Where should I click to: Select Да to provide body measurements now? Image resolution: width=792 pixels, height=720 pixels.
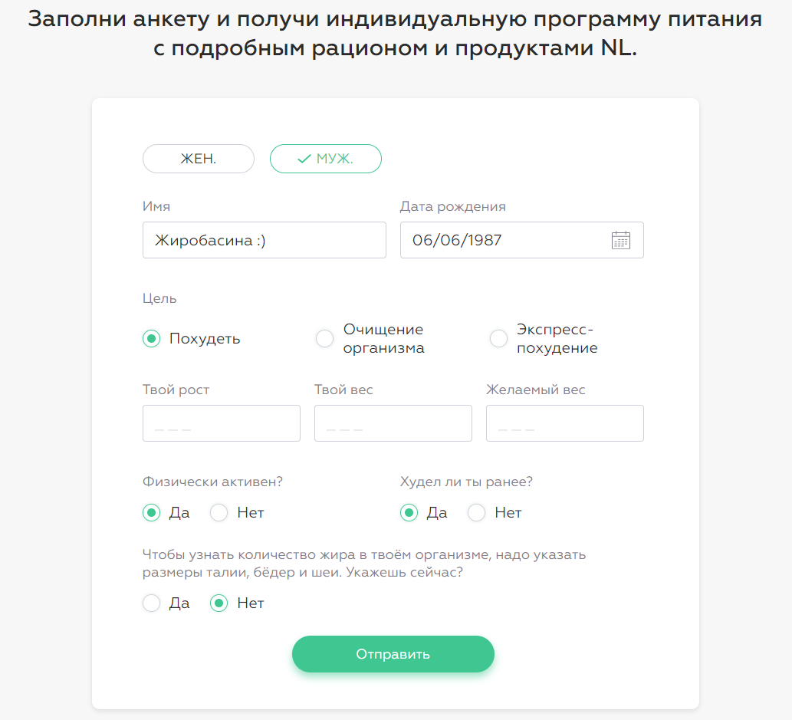[151, 603]
